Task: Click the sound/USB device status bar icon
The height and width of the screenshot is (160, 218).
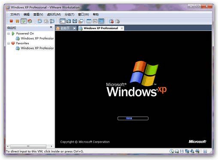Action: click(x=192, y=151)
